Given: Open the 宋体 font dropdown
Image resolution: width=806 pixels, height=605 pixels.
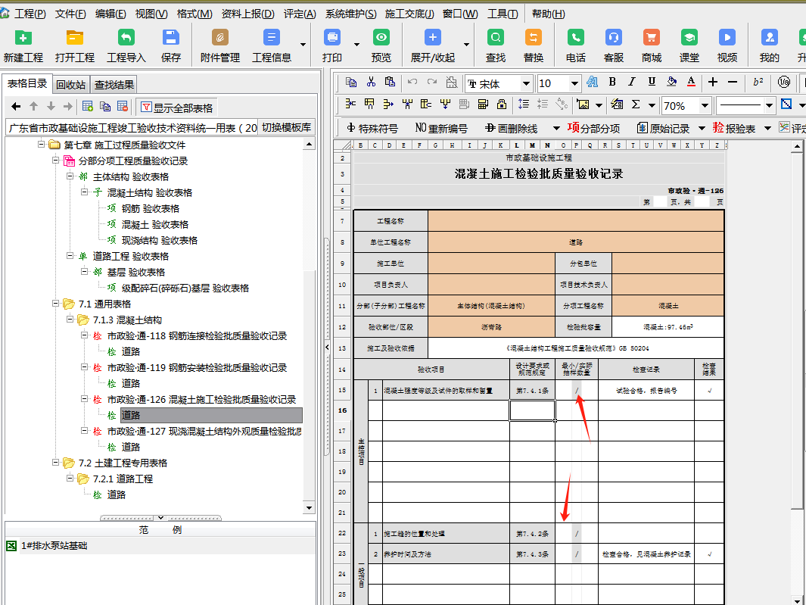Looking at the screenshot, I should click(526, 83).
